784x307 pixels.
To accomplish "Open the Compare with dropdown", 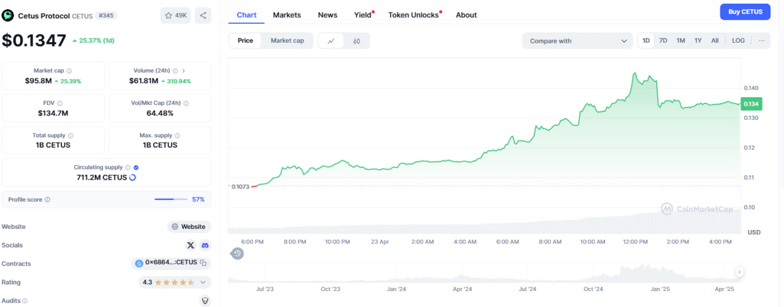I will [578, 41].
